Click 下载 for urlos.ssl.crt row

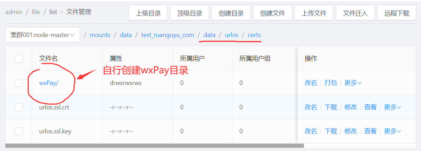click(330, 107)
